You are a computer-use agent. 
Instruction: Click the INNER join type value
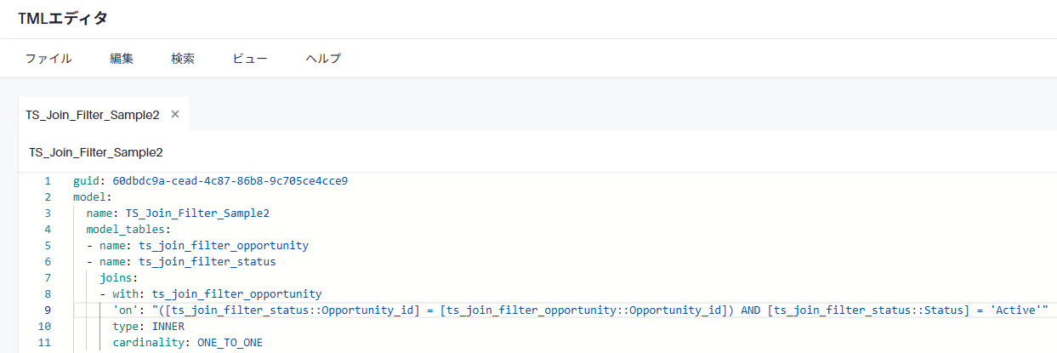point(168,327)
